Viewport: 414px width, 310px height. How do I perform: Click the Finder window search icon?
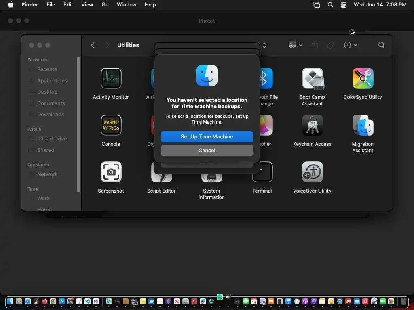point(382,45)
